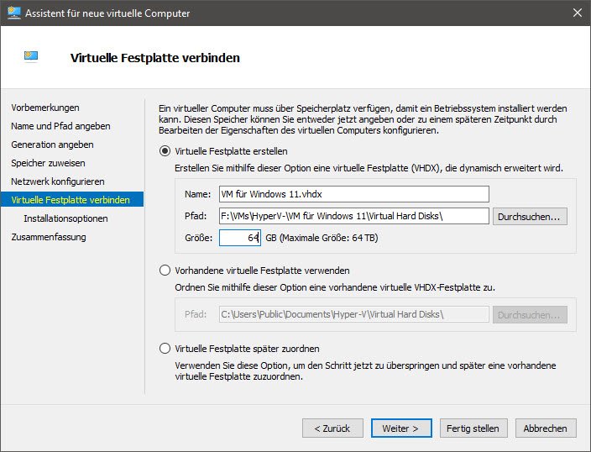The height and width of the screenshot is (452, 591).
Task: Click the 'GB (Maximale Größe: 64 TB)' text
Action: (322, 238)
